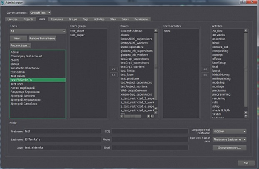
Task: Open the Permissions tab
Action: [141, 19]
